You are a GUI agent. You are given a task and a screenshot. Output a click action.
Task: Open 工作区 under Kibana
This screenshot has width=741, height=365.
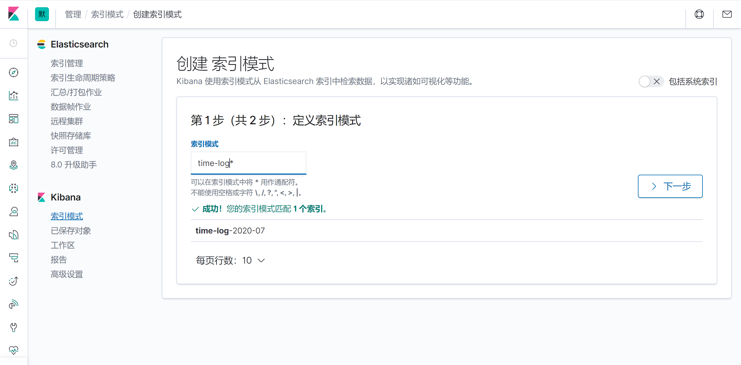pos(63,245)
